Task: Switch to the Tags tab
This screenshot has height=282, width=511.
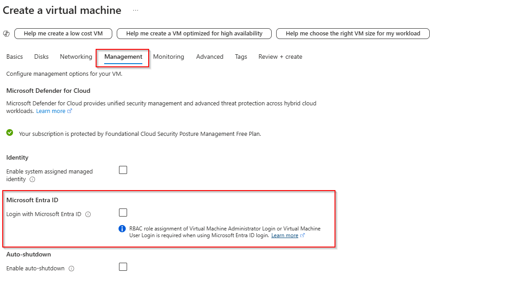Action: pos(241,56)
